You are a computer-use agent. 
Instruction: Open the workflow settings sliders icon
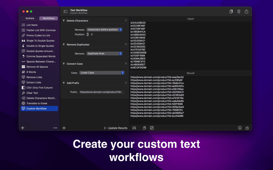coord(134,128)
